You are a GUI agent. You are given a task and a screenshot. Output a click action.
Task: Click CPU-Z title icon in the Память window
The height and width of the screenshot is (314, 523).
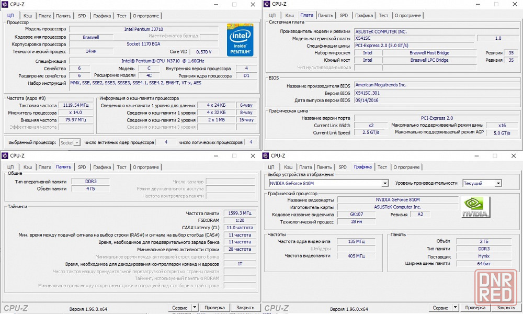coord(5,156)
